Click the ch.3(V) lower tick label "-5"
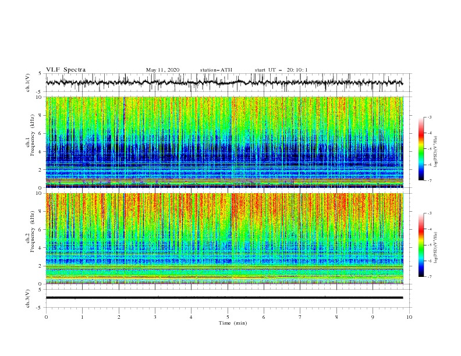This screenshot has height=356, width=461. click(39, 308)
